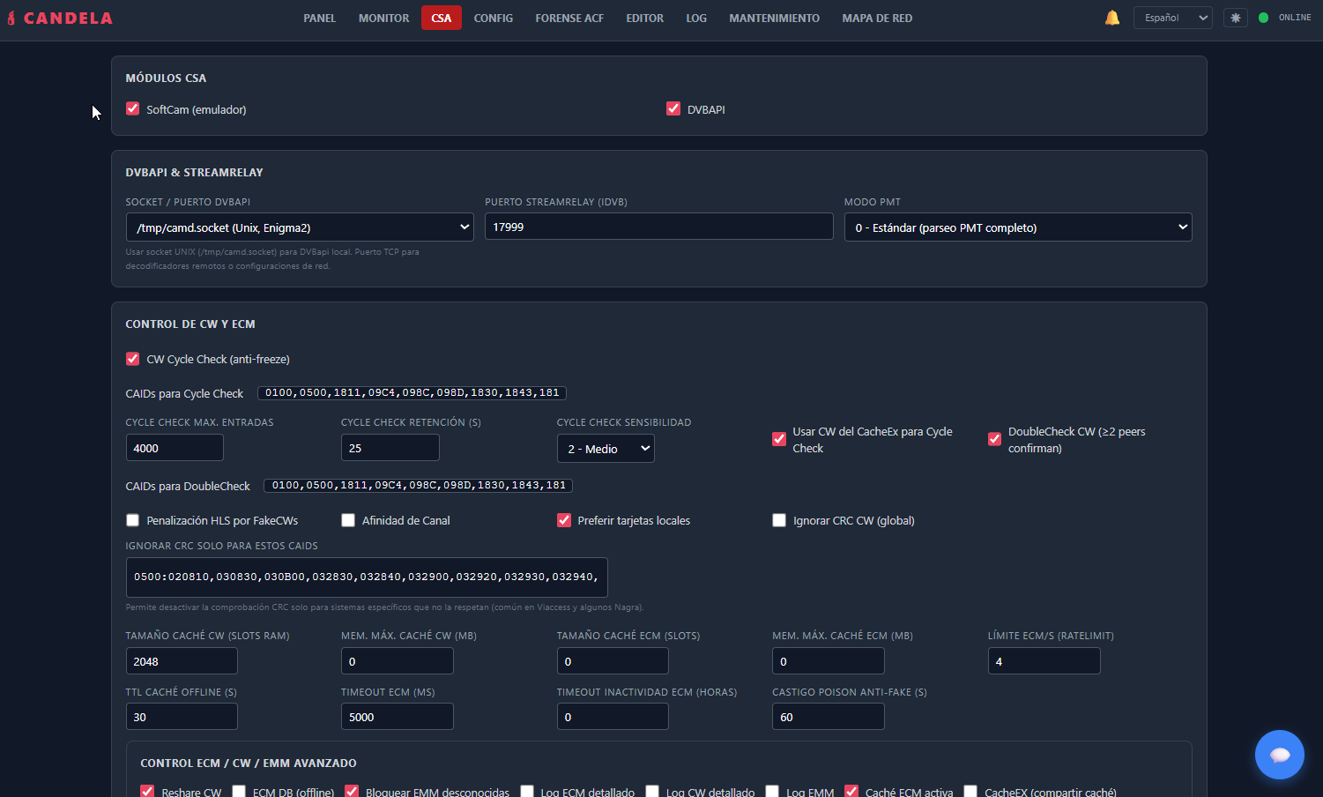Go to the CONFIG tab
This screenshot has height=797, width=1323.
(494, 18)
